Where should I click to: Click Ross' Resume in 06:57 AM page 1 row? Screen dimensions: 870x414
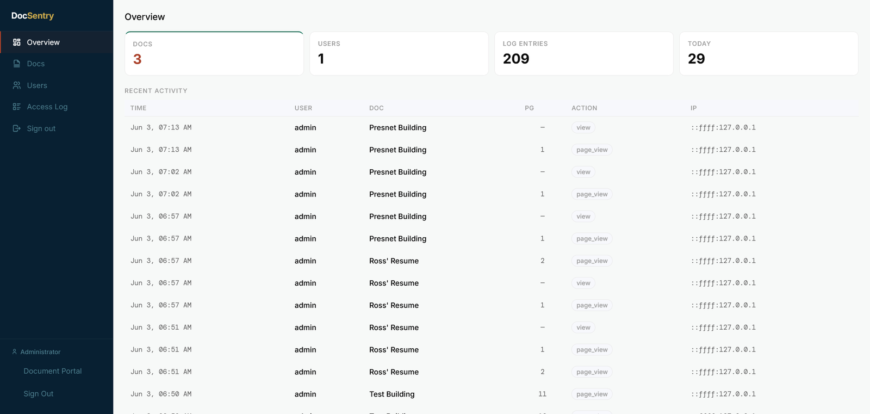[394, 305]
